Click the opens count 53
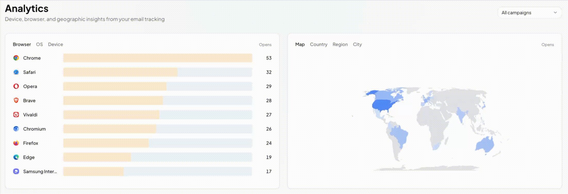The image size is (568, 194). click(x=269, y=58)
